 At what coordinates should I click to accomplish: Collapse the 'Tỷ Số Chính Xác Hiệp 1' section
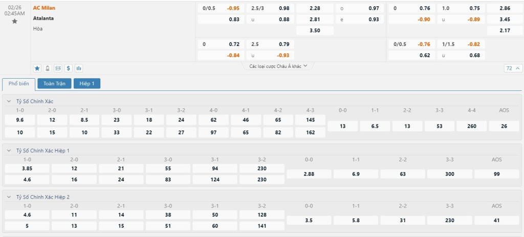[9, 151]
